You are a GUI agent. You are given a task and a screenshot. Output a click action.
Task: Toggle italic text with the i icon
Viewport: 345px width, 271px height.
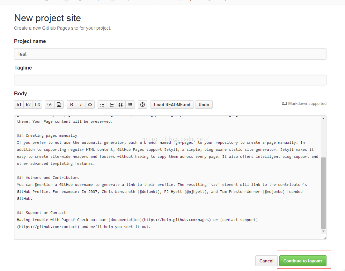[81, 105]
